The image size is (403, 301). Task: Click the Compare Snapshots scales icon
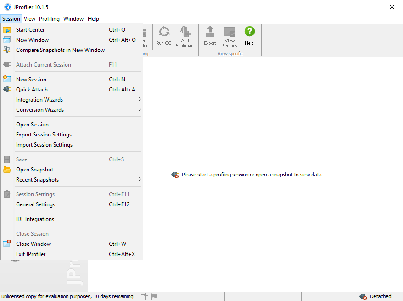point(7,50)
